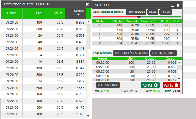Select ask price 26.95
196x119 pixels.
tap(150, 39)
